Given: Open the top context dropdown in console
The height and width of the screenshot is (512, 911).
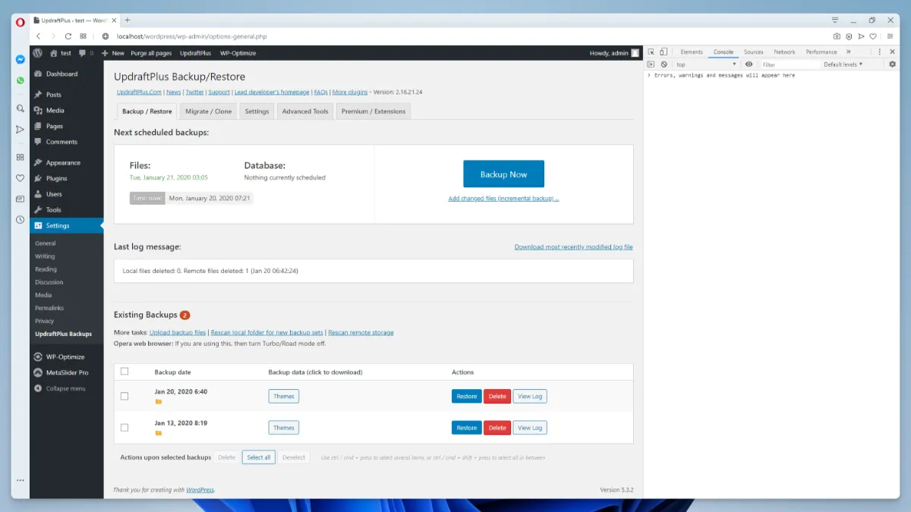Looking at the screenshot, I should point(705,64).
